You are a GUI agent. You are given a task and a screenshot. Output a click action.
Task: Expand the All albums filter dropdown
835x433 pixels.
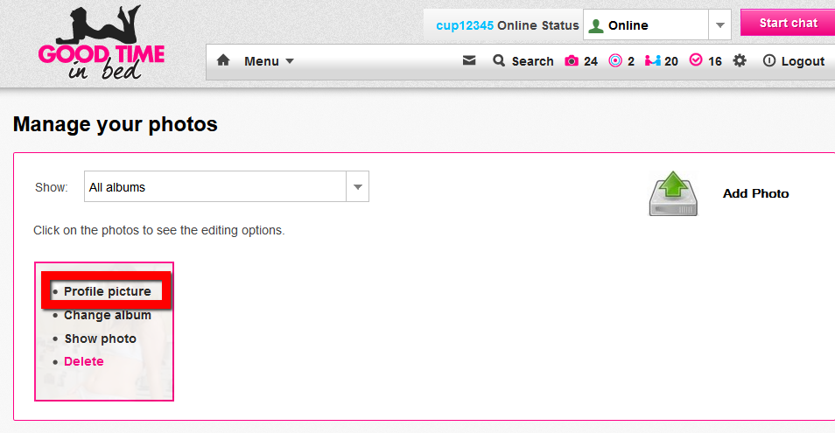357,186
